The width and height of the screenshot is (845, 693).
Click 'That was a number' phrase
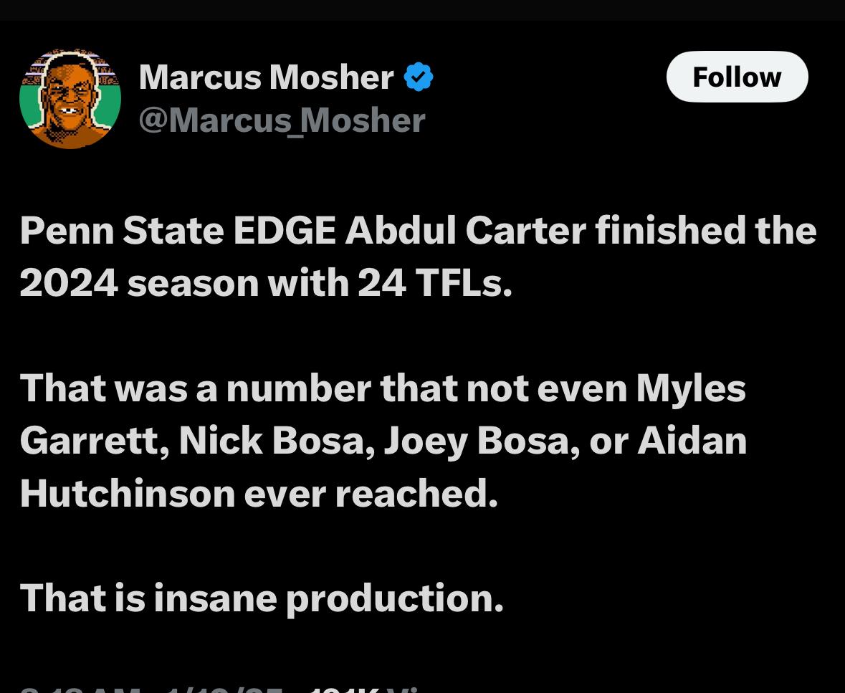pyautogui.click(x=196, y=388)
